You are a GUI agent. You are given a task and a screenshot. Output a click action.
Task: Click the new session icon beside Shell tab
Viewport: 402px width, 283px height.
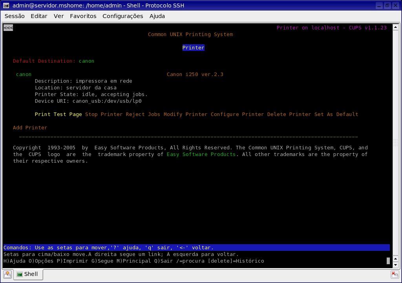7,274
